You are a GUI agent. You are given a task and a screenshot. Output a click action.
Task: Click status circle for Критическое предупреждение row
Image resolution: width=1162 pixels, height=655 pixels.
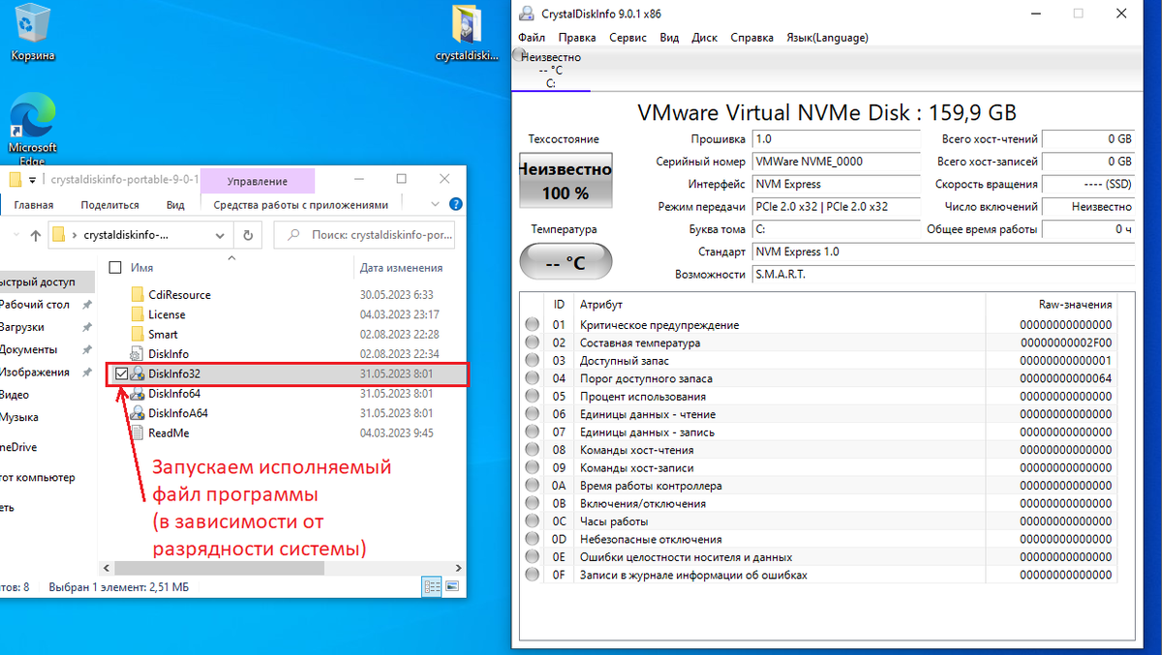coord(532,325)
